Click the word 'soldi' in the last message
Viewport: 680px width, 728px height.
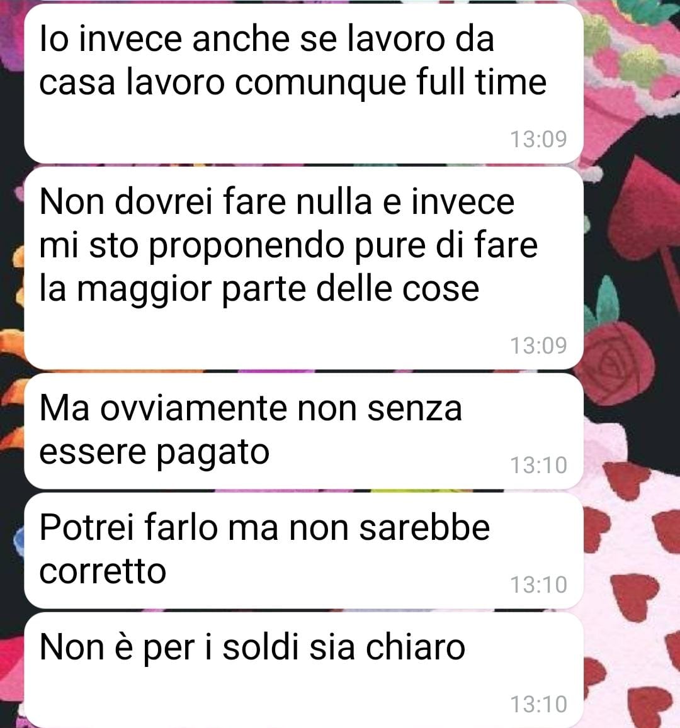pyautogui.click(x=260, y=647)
